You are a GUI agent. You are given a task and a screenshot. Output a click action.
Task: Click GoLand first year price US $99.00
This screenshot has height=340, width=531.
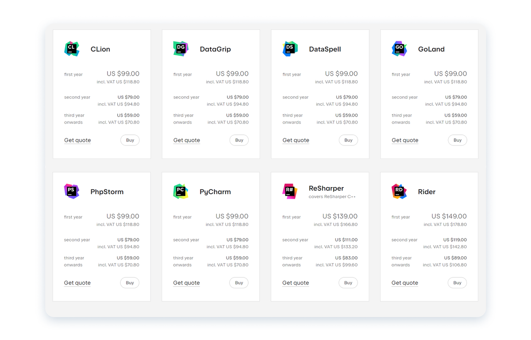[x=450, y=74]
